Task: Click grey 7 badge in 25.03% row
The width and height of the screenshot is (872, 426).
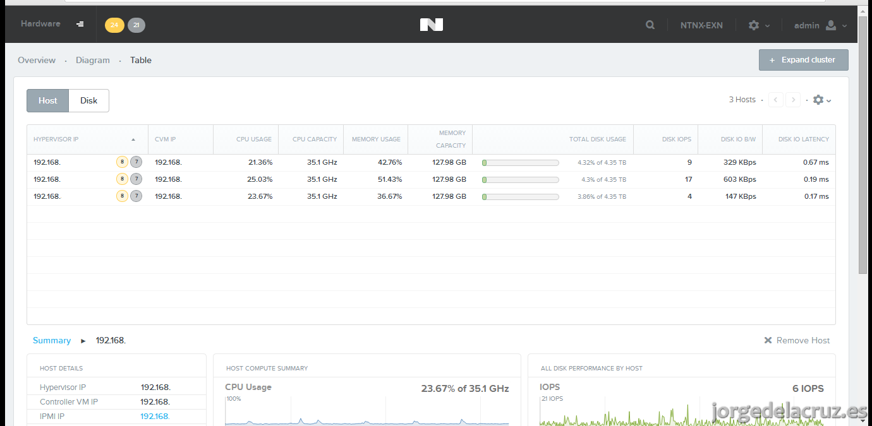Action: click(x=136, y=179)
